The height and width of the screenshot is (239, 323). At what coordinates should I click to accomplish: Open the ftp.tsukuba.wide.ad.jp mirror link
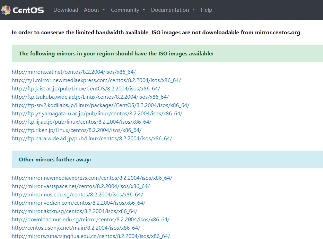coord(90,97)
